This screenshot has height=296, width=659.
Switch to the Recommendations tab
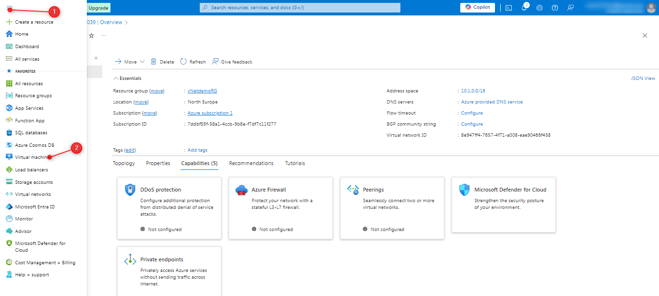(x=251, y=163)
